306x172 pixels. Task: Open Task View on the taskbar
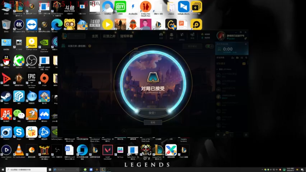pyautogui.click(x=50, y=170)
